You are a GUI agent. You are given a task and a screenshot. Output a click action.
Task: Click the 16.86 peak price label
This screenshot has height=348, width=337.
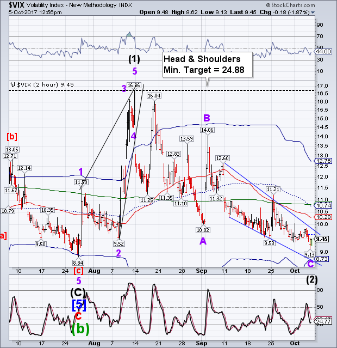(134, 85)
